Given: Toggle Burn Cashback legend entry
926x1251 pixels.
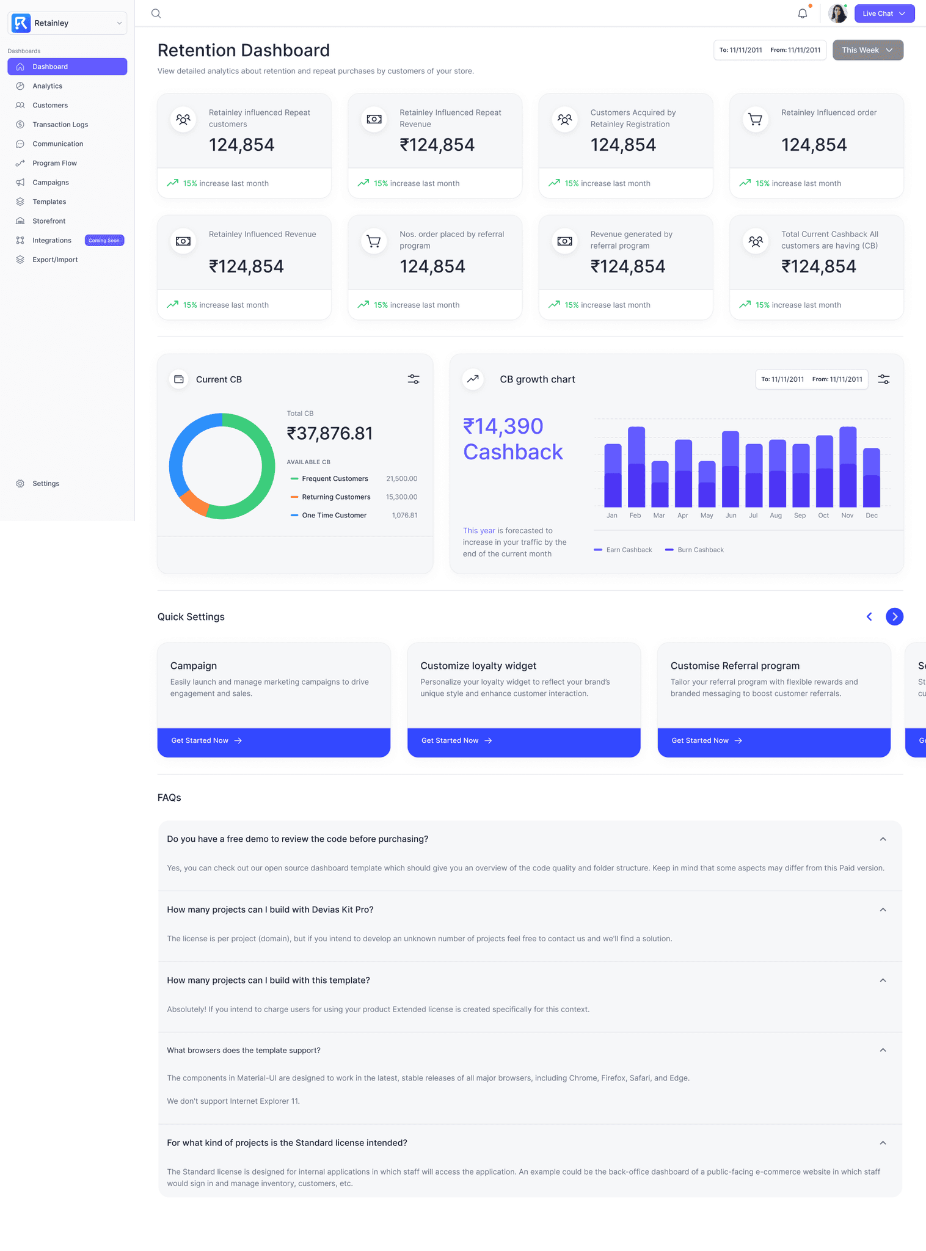Looking at the screenshot, I should pos(694,550).
